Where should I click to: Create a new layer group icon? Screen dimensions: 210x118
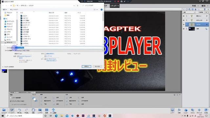point(187,10)
